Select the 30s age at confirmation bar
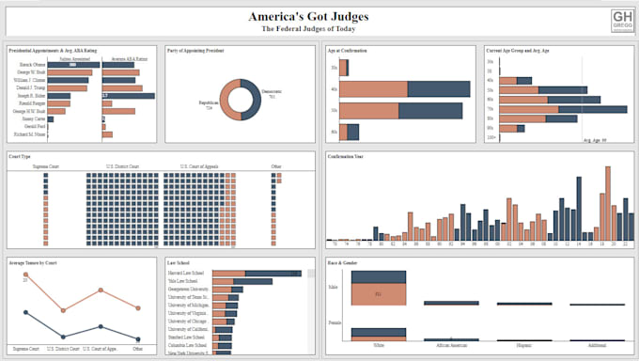 pos(344,68)
